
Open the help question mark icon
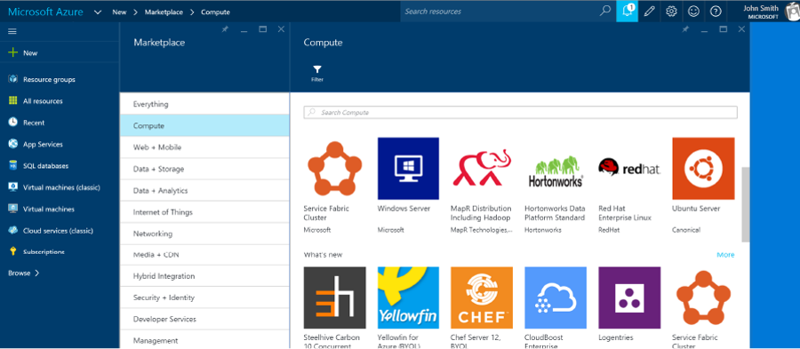pos(716,12)
